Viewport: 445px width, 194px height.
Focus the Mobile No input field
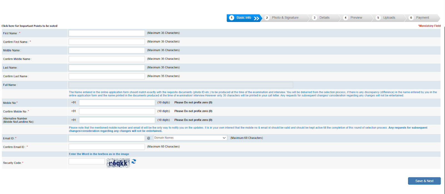(x=117, y=103)
